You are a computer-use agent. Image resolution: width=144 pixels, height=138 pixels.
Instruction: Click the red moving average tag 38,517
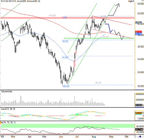[x=138, y=32]
